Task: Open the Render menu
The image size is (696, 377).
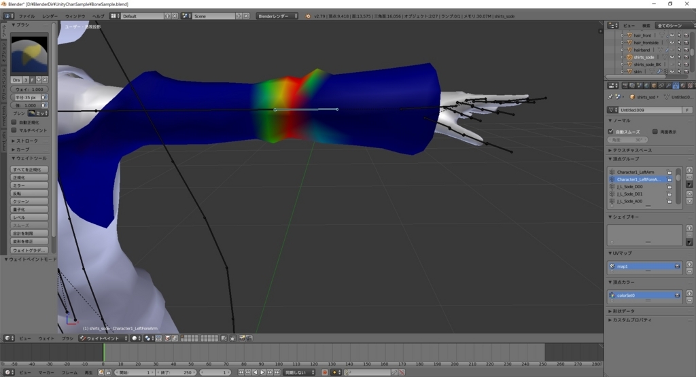Action: click(x=50, y=16)
